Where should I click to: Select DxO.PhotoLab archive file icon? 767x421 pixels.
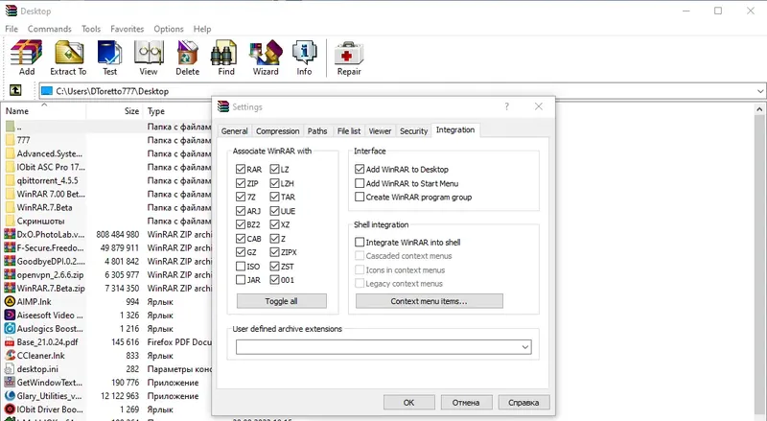click(10, 235)
